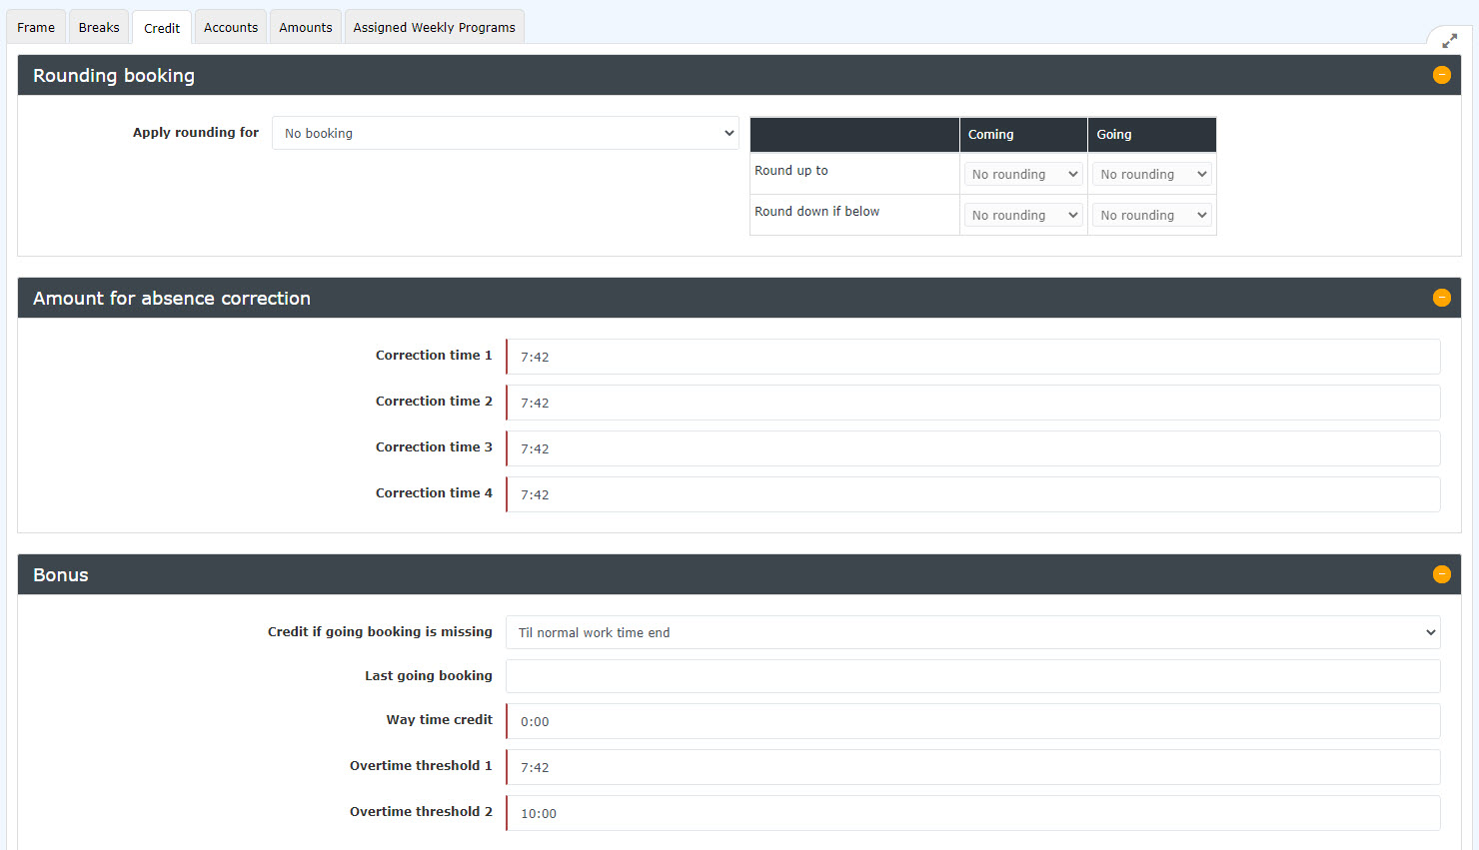Select the Credit tab
The image size is (1479, 850).
point(162,28)
